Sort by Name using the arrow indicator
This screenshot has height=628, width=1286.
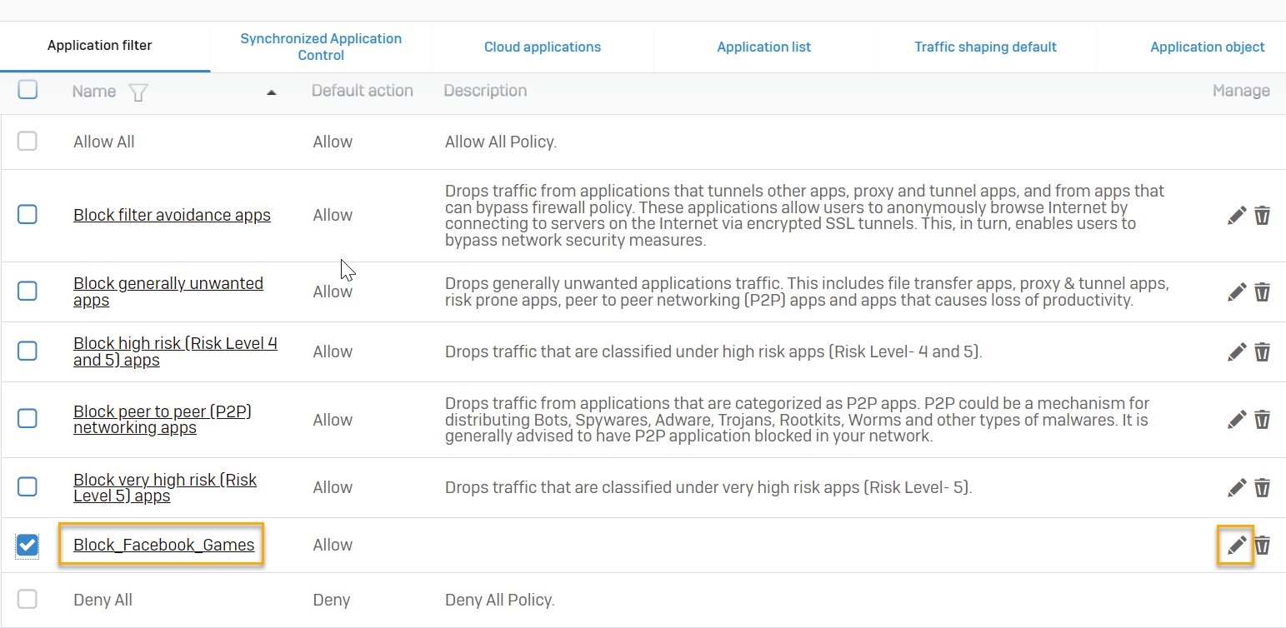click(x=271, y=92)
